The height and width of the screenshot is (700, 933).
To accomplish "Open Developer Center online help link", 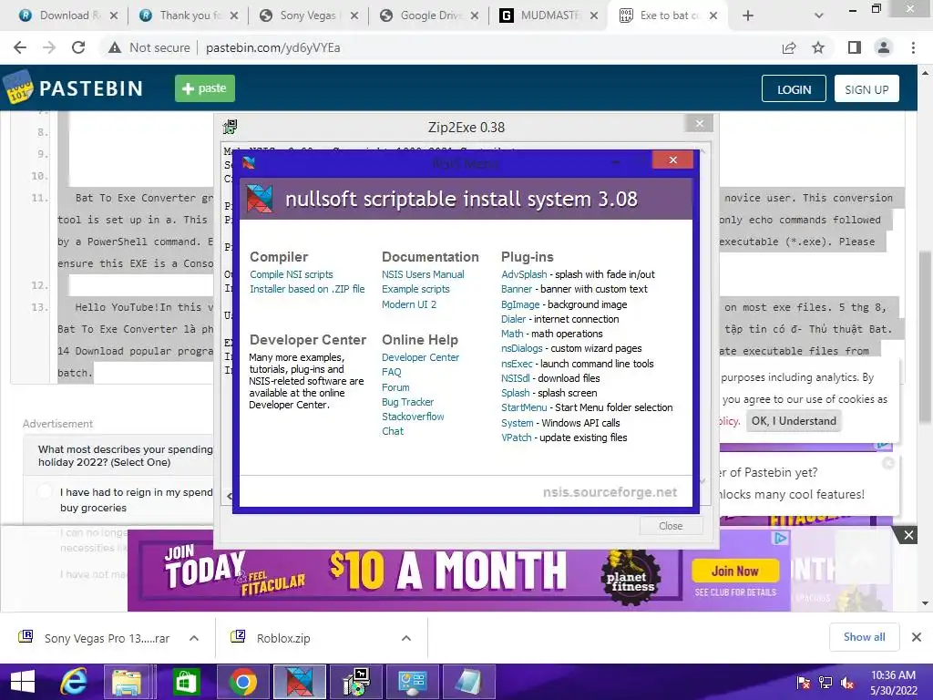I will click(420, 357).
